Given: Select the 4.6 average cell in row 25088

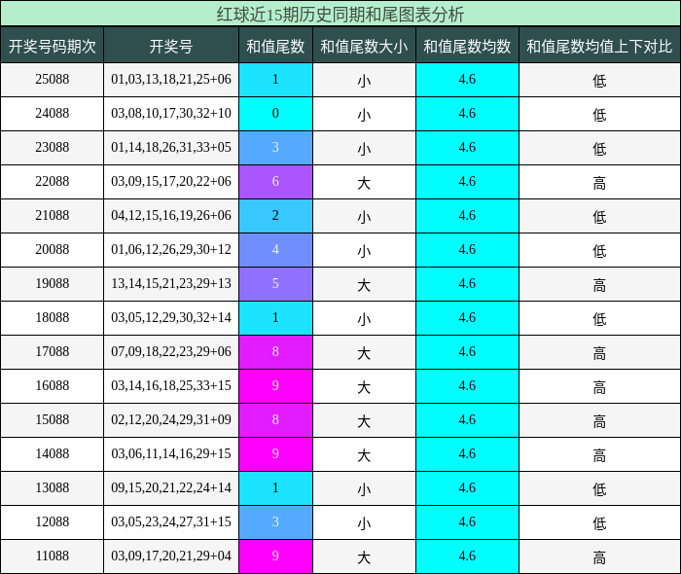Looking at the screenshot, I should [467, 80].
